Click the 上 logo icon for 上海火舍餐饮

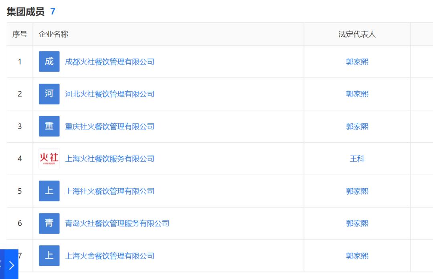click(x=49, y=255)
